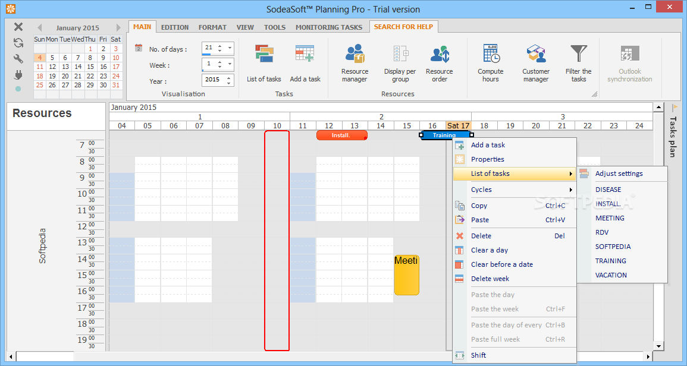Image resolution: width=687 pixels, height=366 pixels.
Task: Click the Shift icon in context menu
Action: (460, 355)
